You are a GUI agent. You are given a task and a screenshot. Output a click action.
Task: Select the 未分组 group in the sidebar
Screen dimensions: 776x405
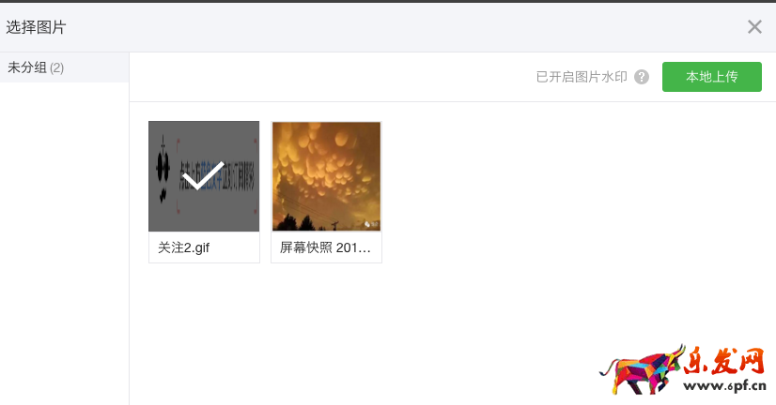point(64,67)
